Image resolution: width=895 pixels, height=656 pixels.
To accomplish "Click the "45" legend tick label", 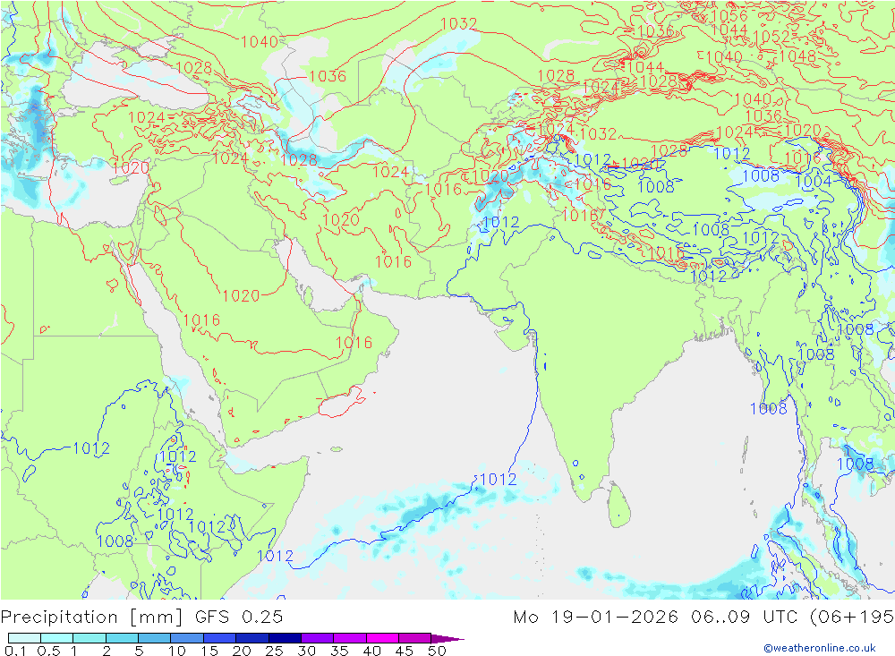I will tap(405, 651).
